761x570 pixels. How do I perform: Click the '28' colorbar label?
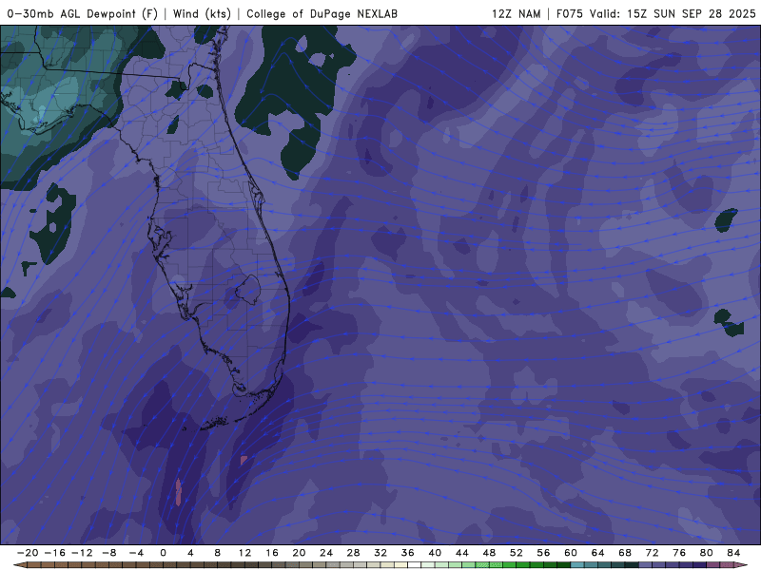(353, 553)
